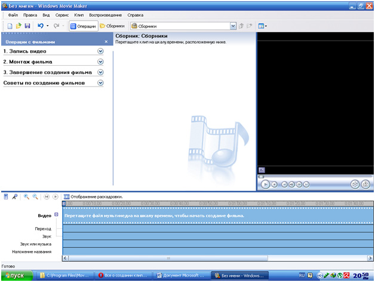375x282 pixels.
Task: Click the Видео track drop area
Action: click(217, 216)
